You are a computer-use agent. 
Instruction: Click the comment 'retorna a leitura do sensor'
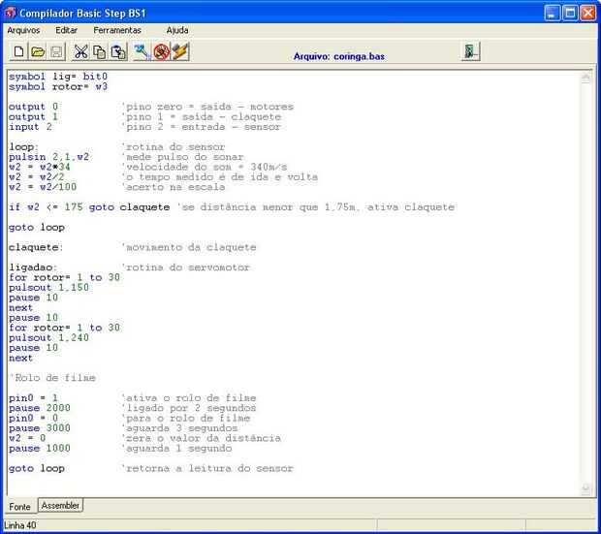pos(207,468)
